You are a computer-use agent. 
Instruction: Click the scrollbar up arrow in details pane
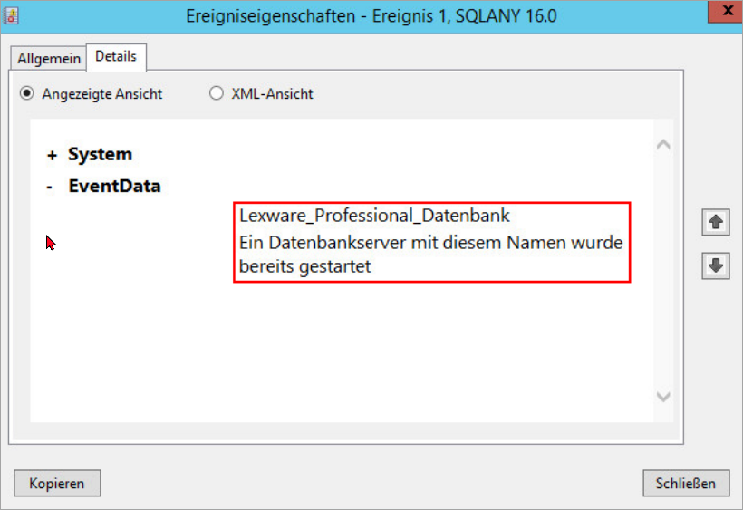(x=663, y=144)
